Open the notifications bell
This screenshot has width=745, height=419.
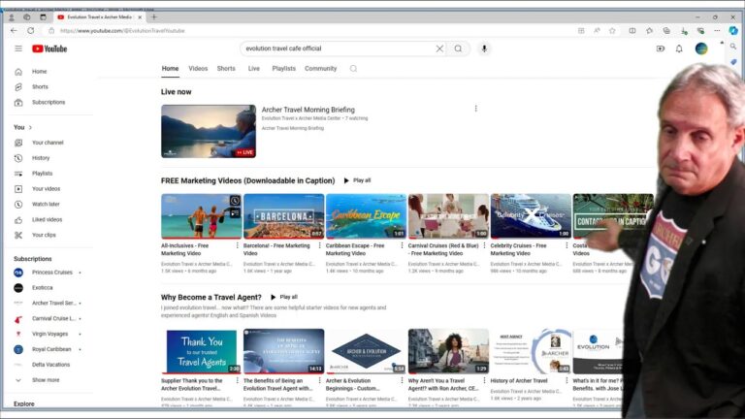pos(679,48)
